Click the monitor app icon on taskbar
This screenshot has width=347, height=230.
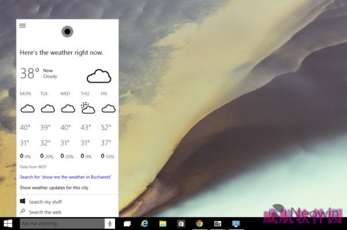[x=236, y=224]
